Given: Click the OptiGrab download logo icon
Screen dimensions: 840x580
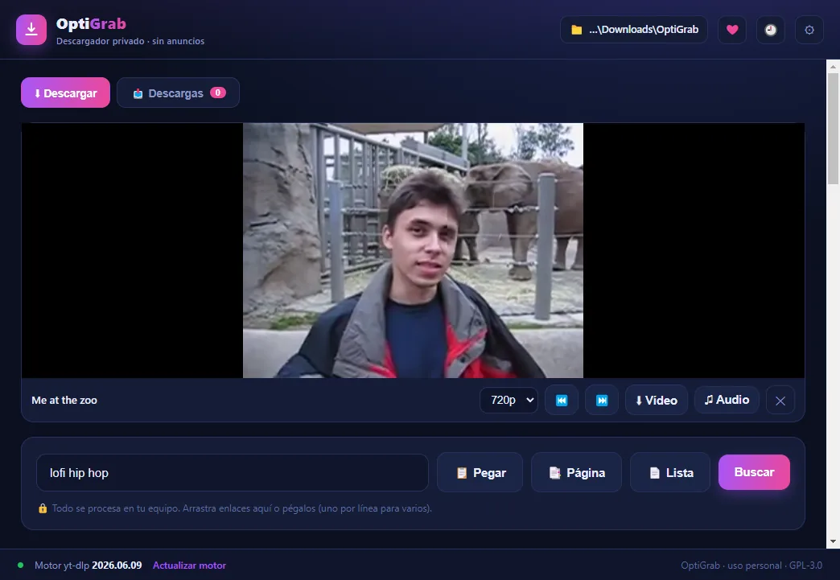Looking at the screenshot, I should click(x=31, y=30).
